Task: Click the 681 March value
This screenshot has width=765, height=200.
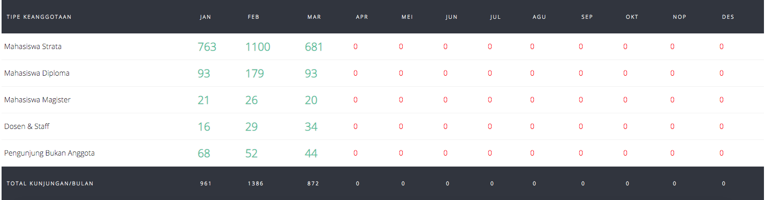Action: [314, 47]
